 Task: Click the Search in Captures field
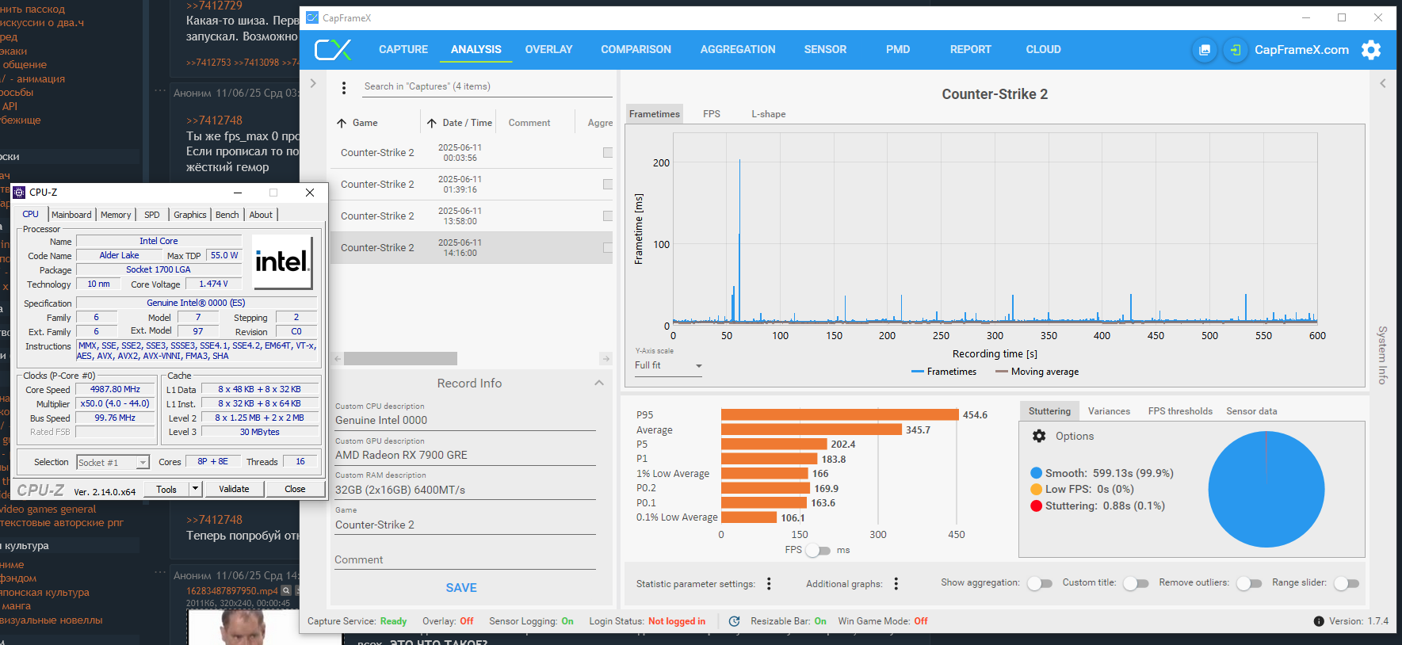pos(487,86)
